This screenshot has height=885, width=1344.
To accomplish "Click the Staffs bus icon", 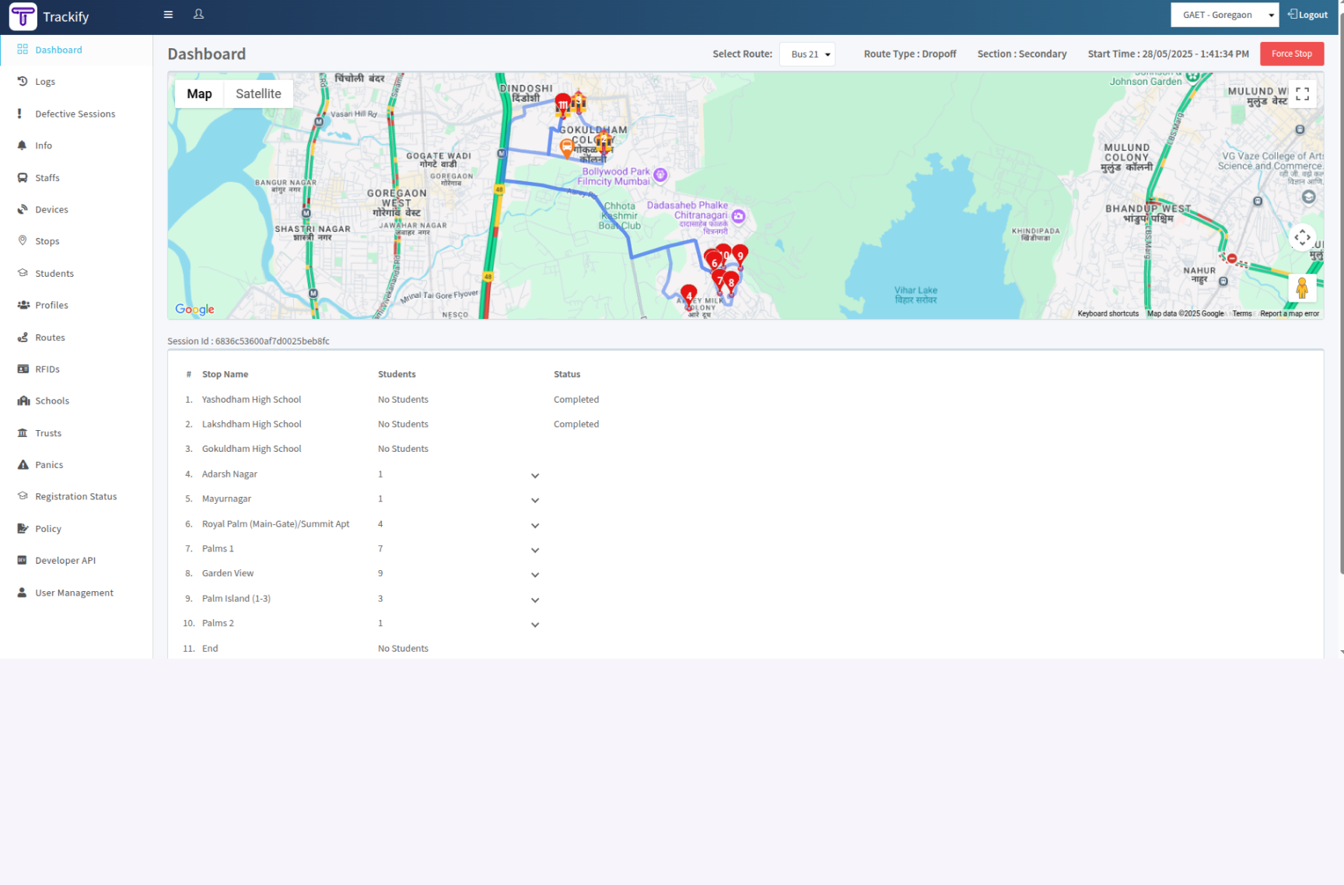I will coord(23,177).
